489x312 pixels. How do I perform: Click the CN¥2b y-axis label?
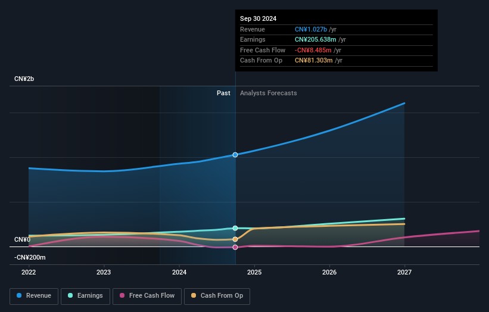click(24, 79)
